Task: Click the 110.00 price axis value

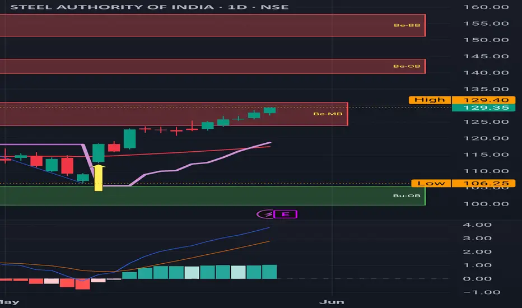Action: (486, 171)
